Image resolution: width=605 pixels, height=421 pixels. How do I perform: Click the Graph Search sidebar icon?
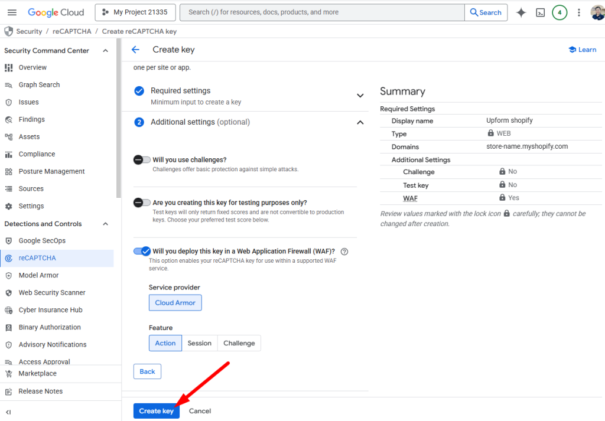click(8, 85)
